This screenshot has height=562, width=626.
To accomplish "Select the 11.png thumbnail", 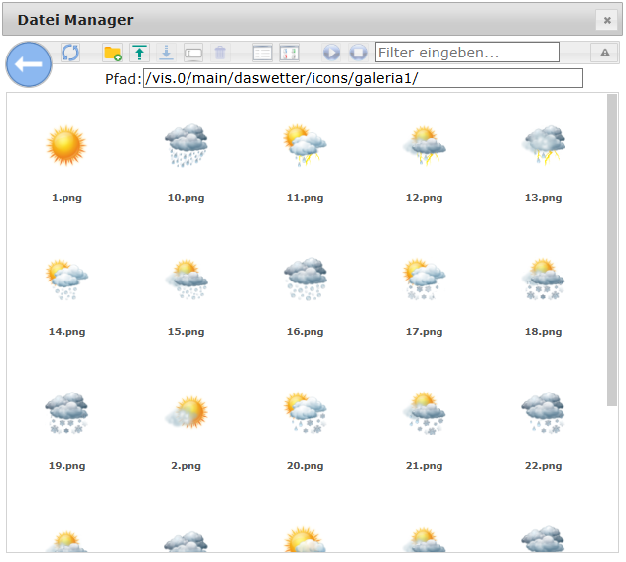I will (x=305, y=145).
